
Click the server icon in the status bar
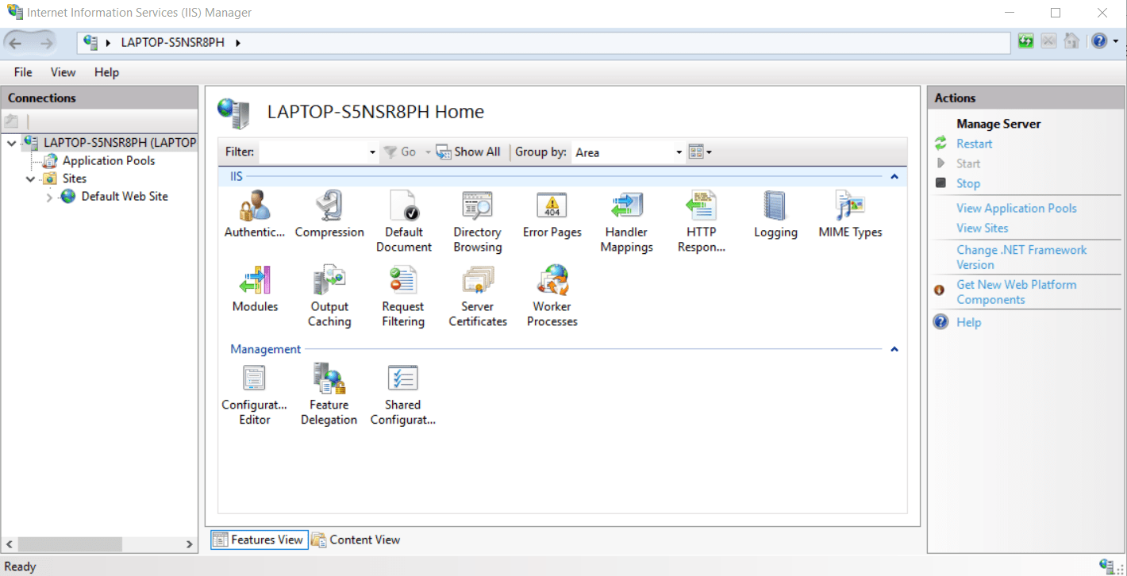(1106, 566)
